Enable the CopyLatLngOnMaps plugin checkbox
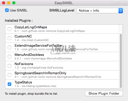 coord(9,29)
